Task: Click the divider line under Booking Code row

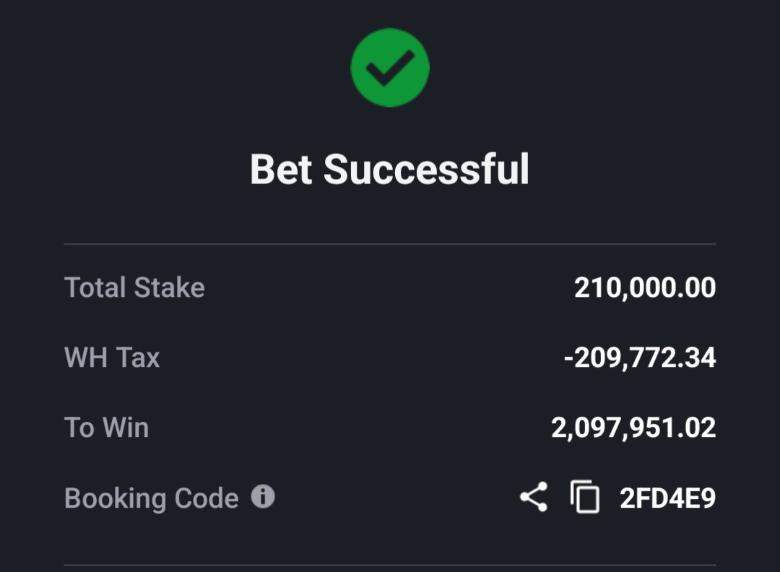Action: 390,565
